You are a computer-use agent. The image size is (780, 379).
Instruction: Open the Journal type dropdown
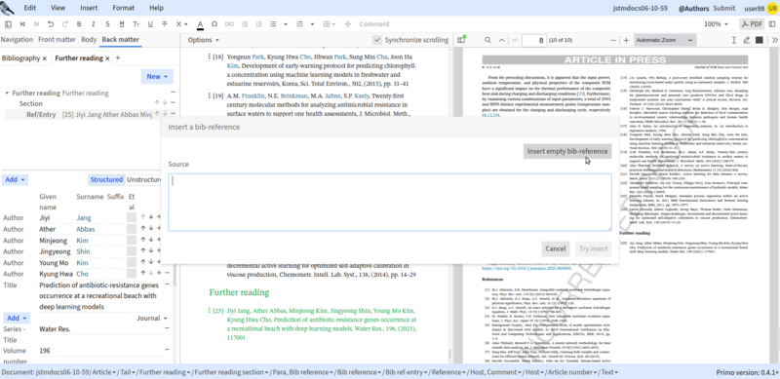tap(152, 318)
